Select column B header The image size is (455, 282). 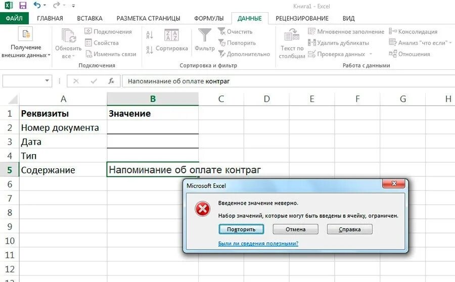(x=153, y=99)
